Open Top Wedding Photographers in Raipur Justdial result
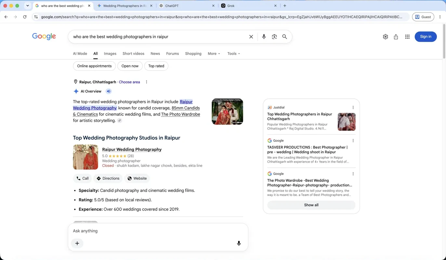Image resolution: width=446 pixels, height=260 pixels. 299,116
